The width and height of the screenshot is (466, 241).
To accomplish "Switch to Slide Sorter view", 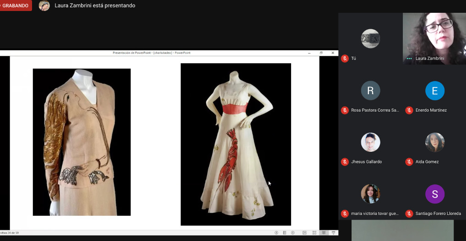I will [314, 233].
